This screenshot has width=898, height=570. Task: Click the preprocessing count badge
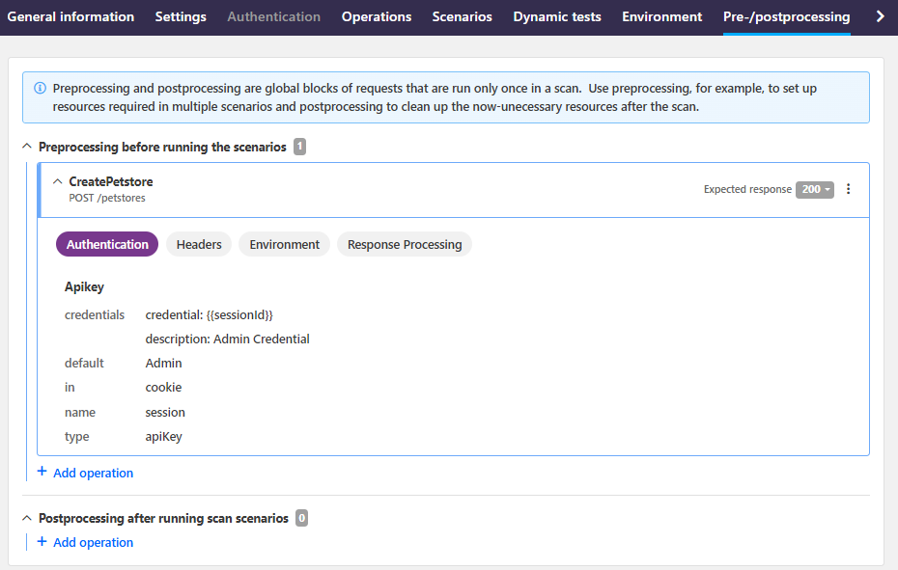pos(300,147)
